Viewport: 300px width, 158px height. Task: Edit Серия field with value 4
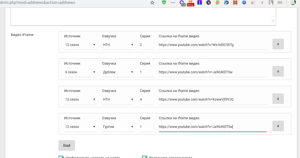147,99
